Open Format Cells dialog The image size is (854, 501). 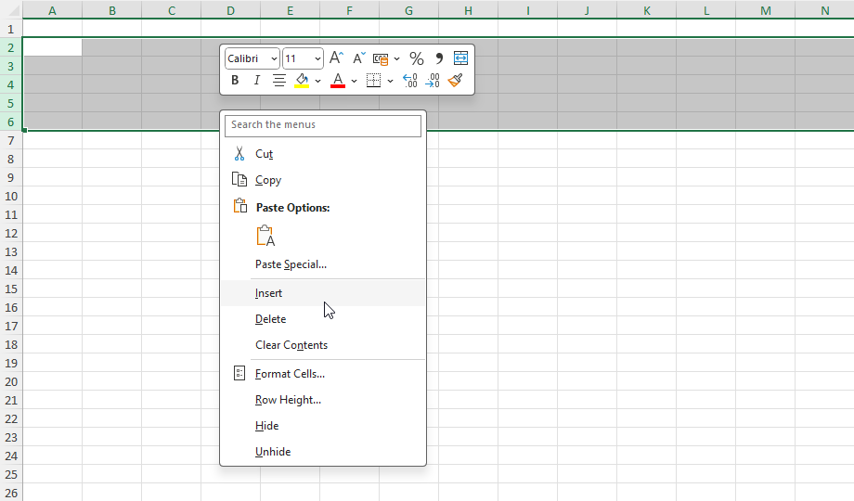(x=323, y=374)
